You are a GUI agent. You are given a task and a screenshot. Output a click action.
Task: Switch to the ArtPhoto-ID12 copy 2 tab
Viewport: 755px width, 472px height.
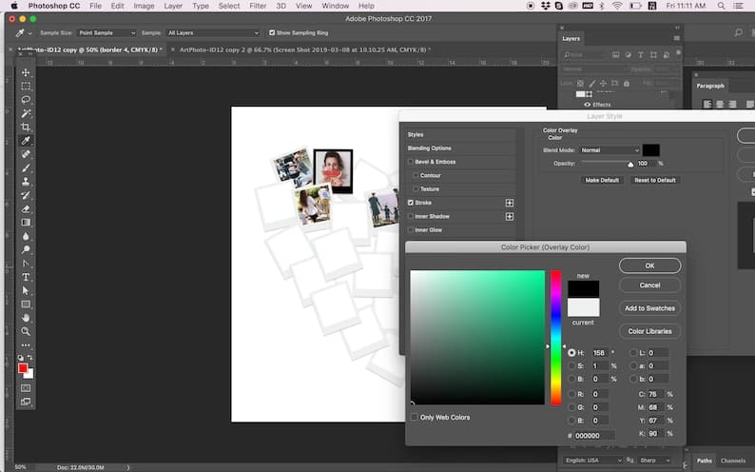point(305,49)
